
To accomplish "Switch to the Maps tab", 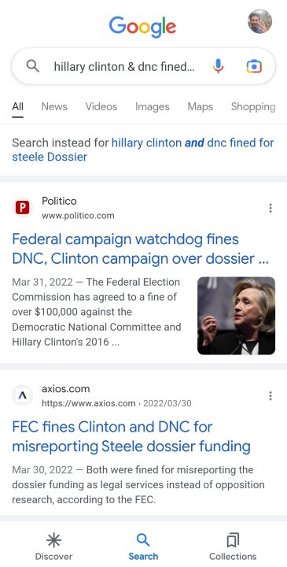I will pos(201,106).
